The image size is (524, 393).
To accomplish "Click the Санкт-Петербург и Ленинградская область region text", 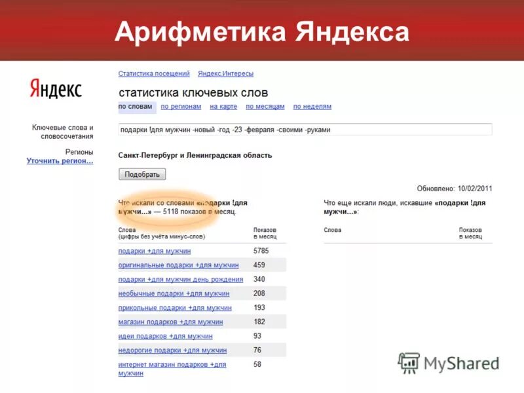I will point(195,155).
